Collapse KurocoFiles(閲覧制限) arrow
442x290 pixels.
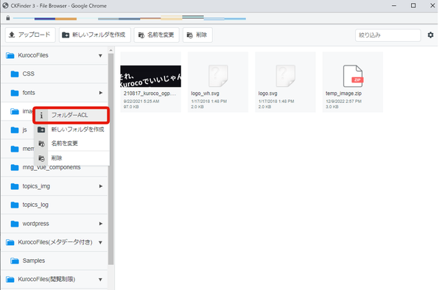[100, 280]
